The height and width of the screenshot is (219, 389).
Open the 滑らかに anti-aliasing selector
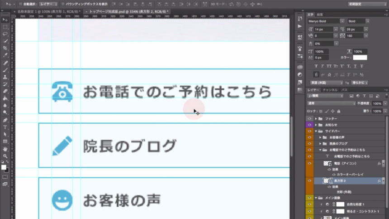[359, 83]
